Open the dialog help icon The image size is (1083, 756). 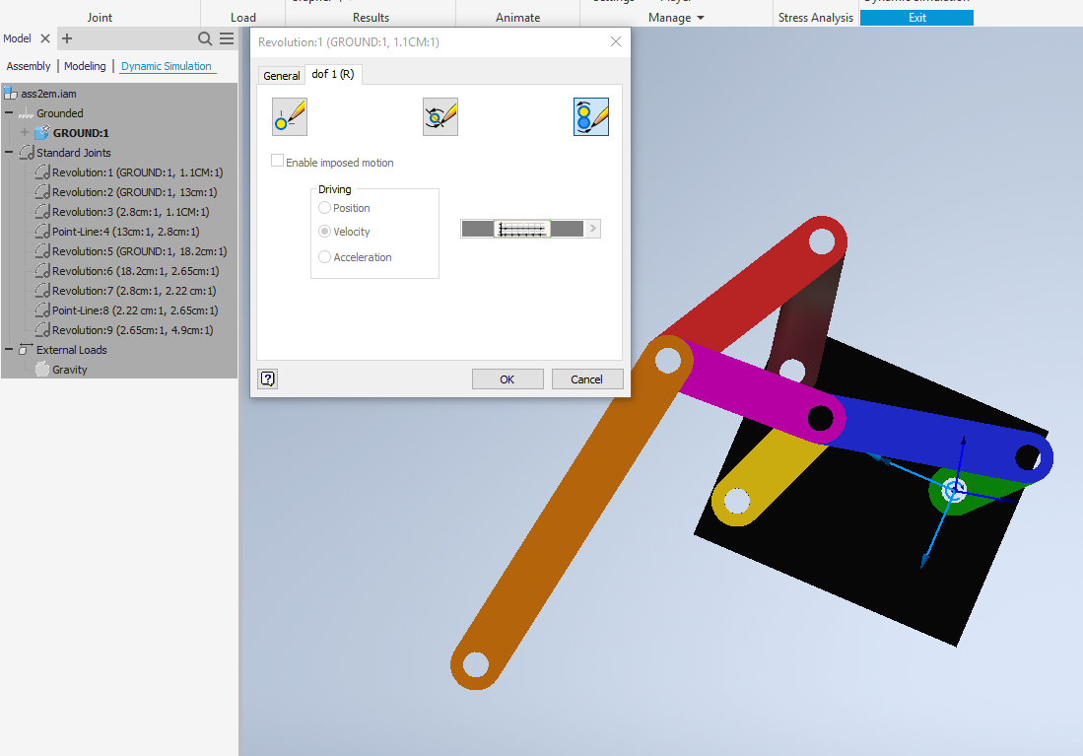pos(268,378)
